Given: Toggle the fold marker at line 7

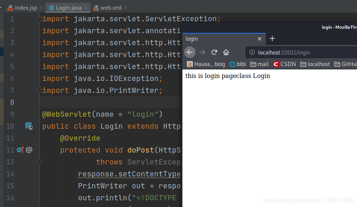Looking at the screenshot, I should point(39,91).
